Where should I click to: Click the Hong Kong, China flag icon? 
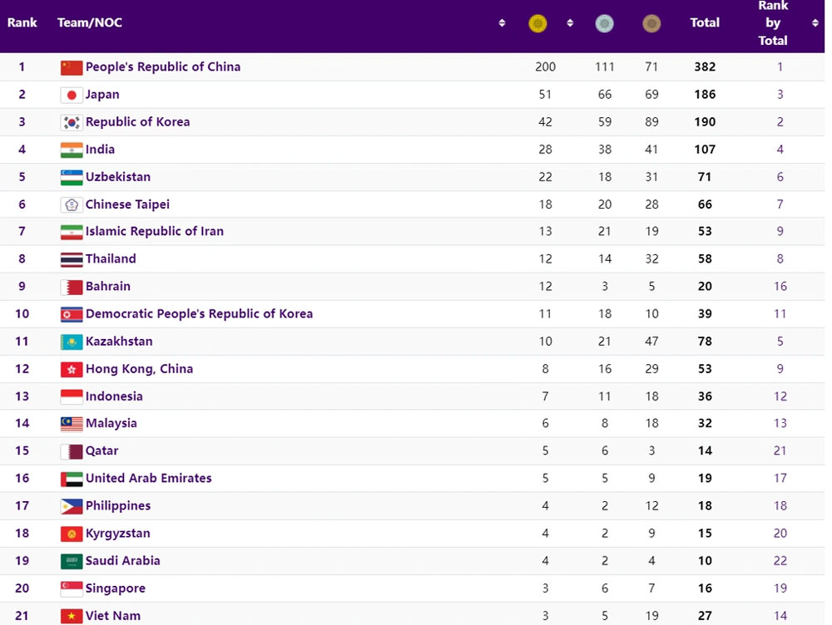(72, 370)
